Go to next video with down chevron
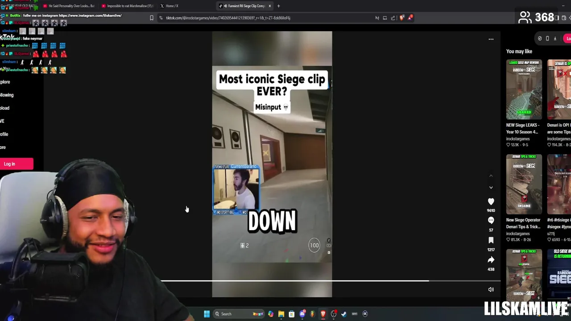 click(491, 188)
